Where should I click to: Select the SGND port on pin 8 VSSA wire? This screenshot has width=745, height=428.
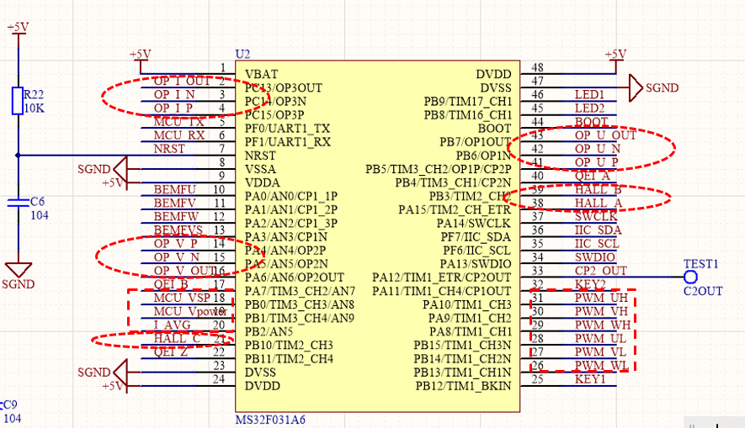pos(121,169)
